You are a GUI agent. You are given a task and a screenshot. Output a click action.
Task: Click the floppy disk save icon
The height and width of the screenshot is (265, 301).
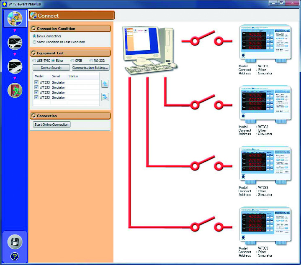(15, 242)
